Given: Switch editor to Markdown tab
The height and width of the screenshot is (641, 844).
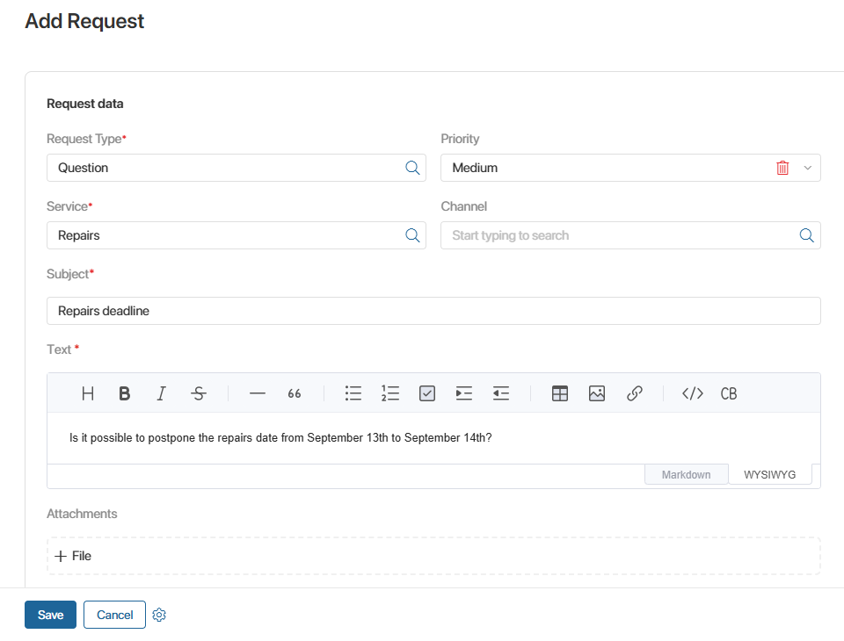Looking at the screenshot, I should pos(686,474).
